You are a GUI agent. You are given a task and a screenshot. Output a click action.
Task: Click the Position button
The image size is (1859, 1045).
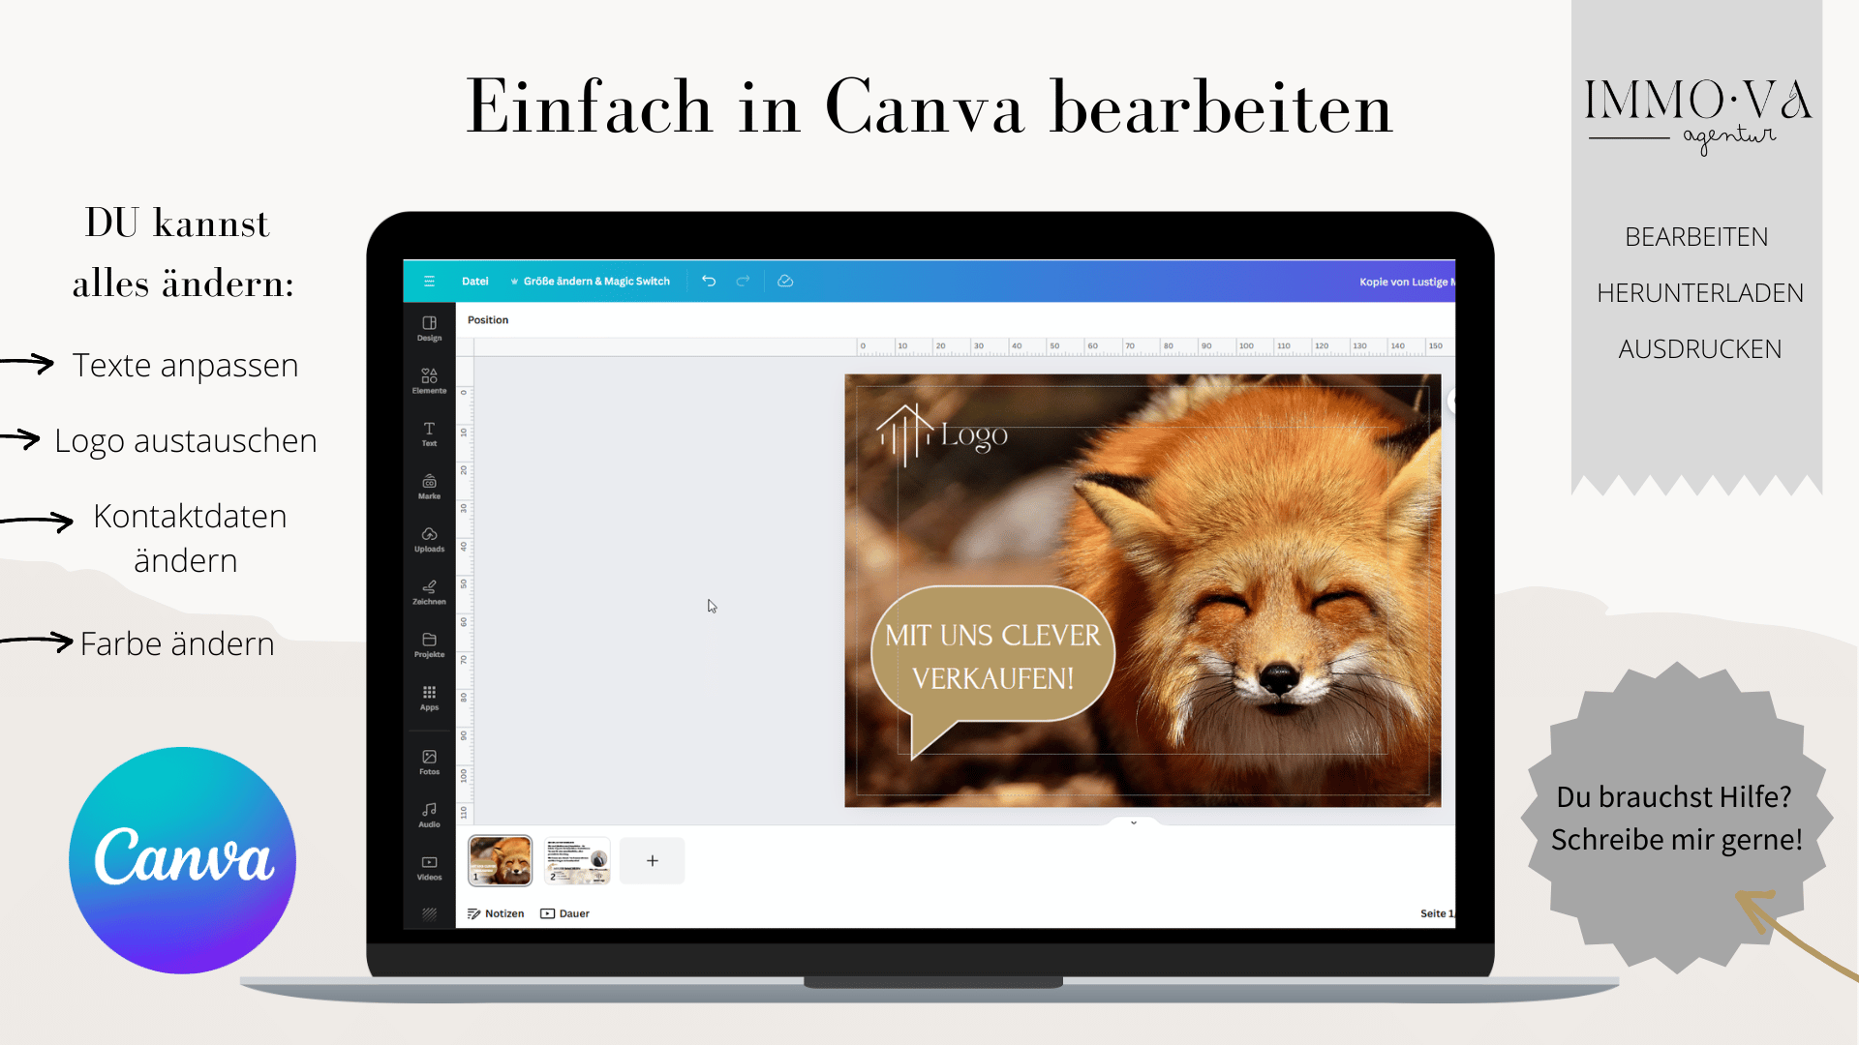[x=488, y=320]
